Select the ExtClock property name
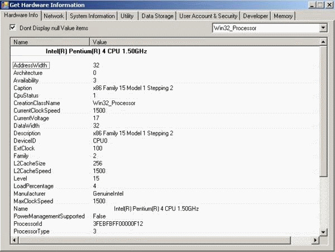This screenshot has width=335, height=252. (24, 148)
